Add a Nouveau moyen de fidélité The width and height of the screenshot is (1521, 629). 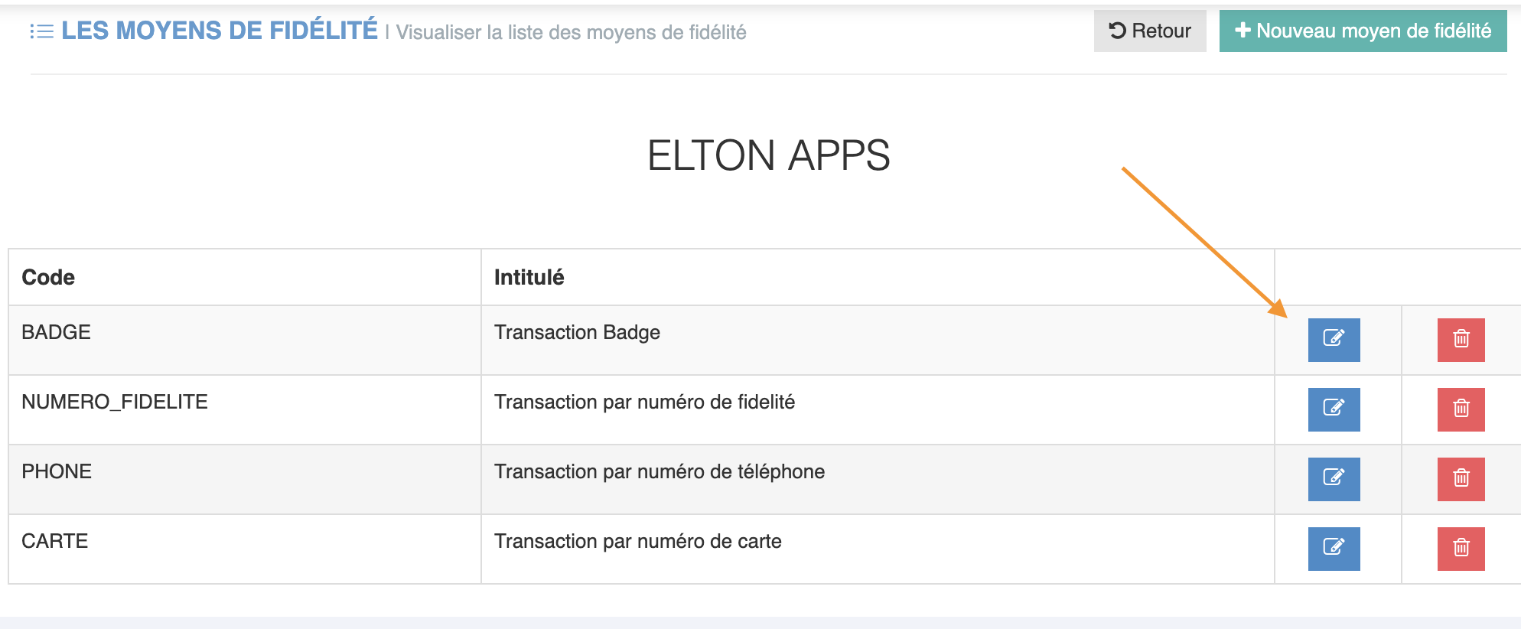(1363, 31)
